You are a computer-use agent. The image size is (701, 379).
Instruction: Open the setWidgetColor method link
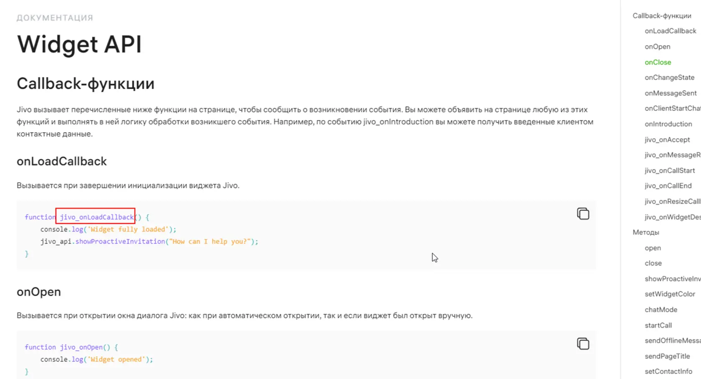coord(670,294)
